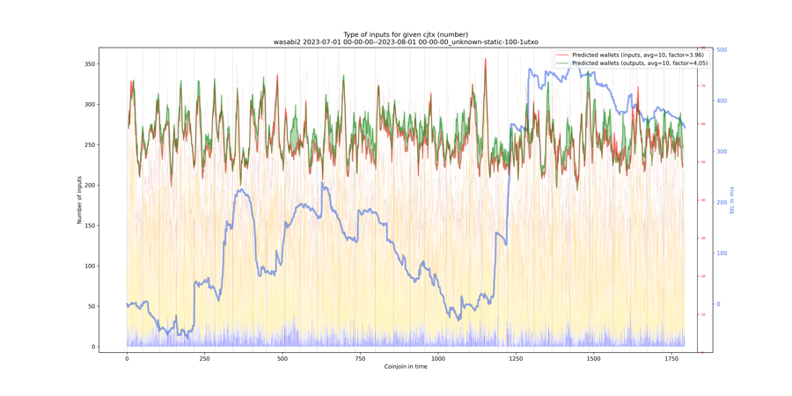Click the green outputs legend line sample
792x396 pixels.
[x=562, y=63]
